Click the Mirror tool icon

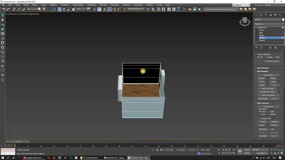coord(148,9)
